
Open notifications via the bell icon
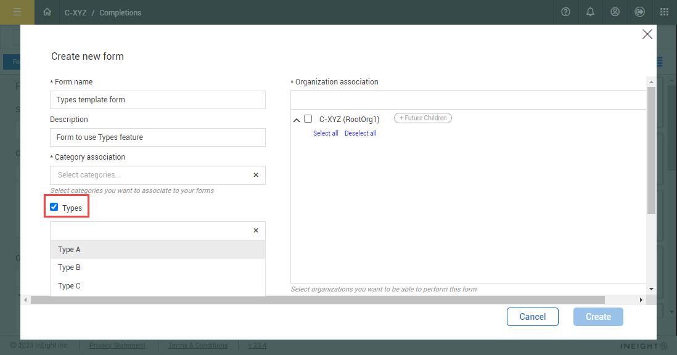[590, 12]
